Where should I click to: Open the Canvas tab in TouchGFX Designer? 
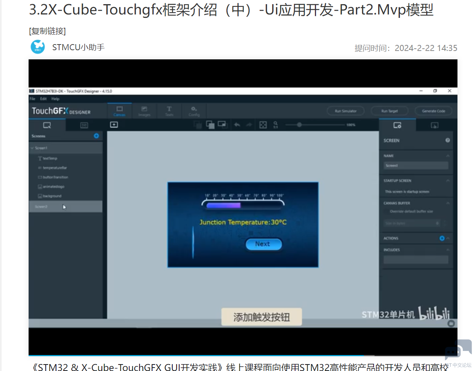(x=119, y=111)
